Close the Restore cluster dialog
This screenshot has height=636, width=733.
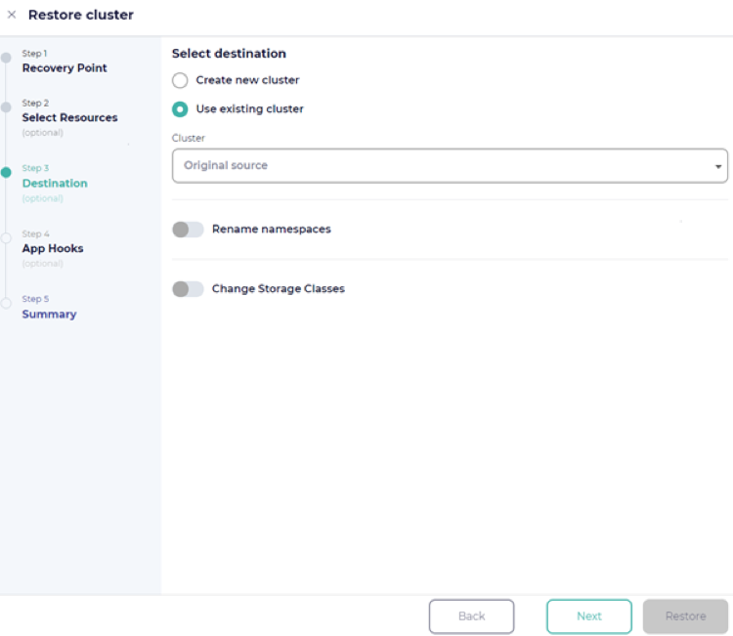tap(12, 15)
